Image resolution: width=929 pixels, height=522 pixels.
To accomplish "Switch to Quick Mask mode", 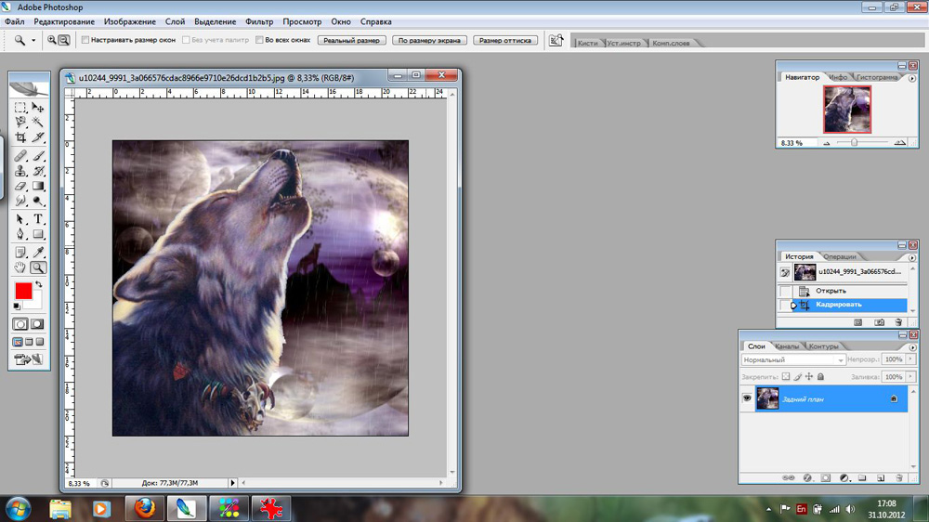I will pos(37,324).
